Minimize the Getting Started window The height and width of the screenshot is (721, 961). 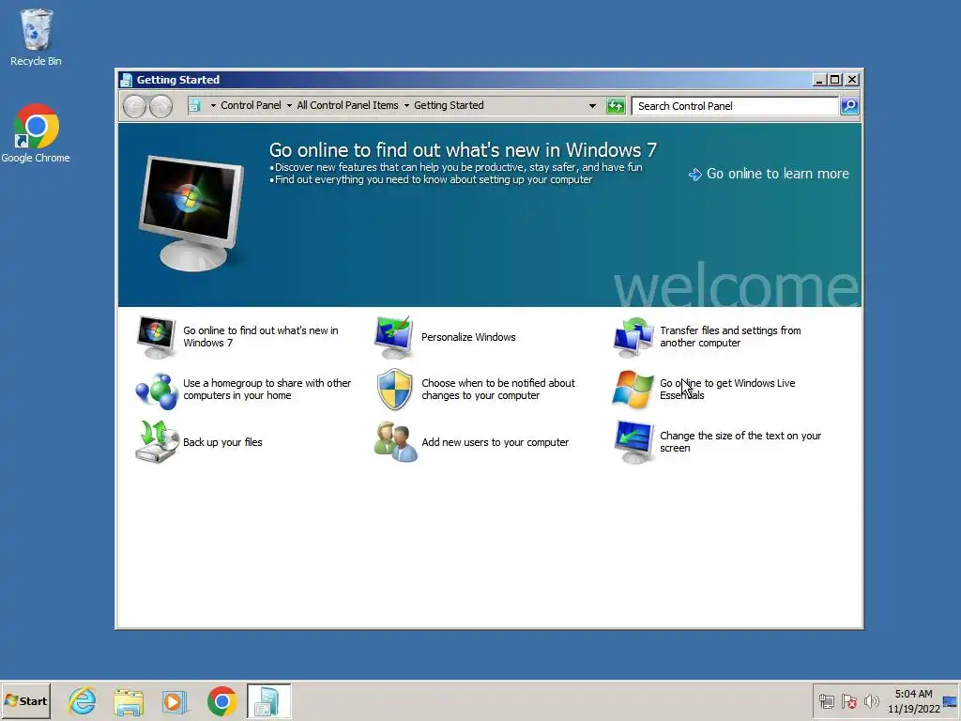[818, 80]
